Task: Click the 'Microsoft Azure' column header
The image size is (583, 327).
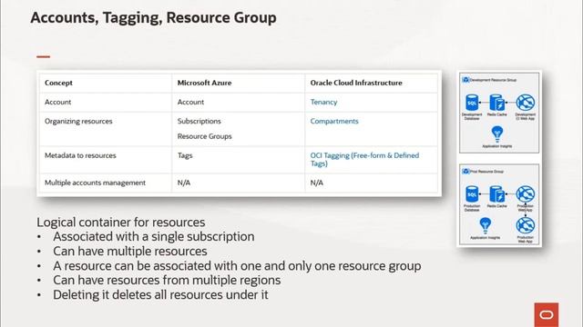Action: tap(204, 83)
